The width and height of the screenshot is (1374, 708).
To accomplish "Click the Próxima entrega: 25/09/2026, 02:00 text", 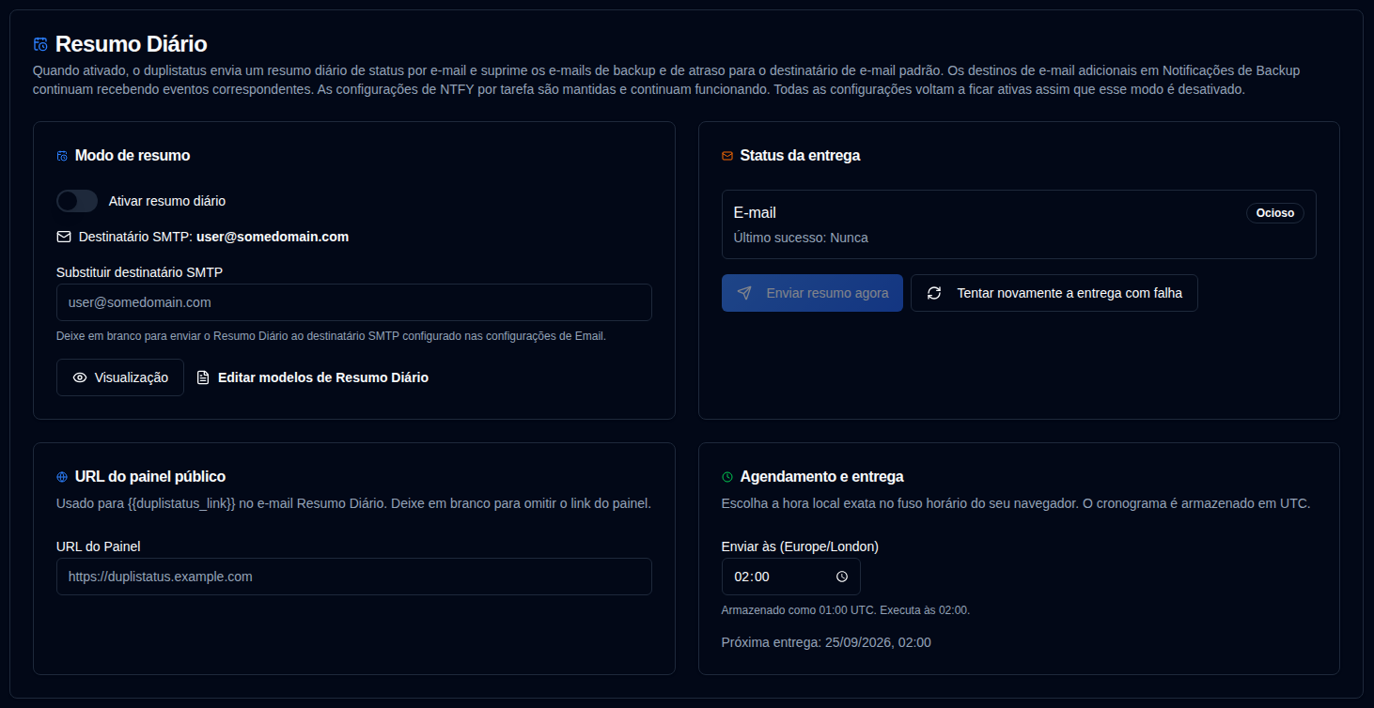I will point(826,642).
